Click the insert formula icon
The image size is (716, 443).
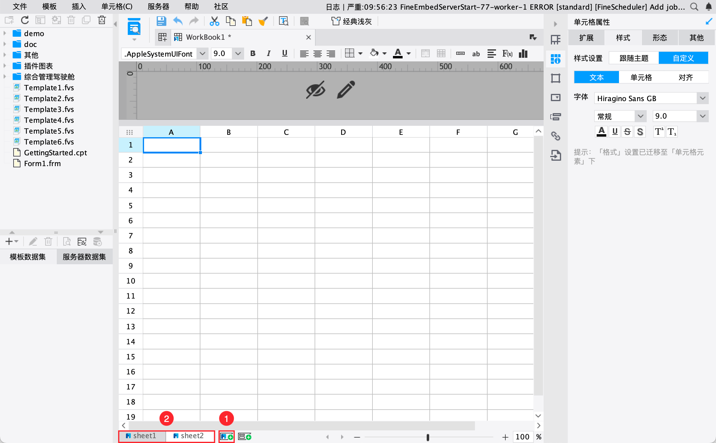(507, 54)
